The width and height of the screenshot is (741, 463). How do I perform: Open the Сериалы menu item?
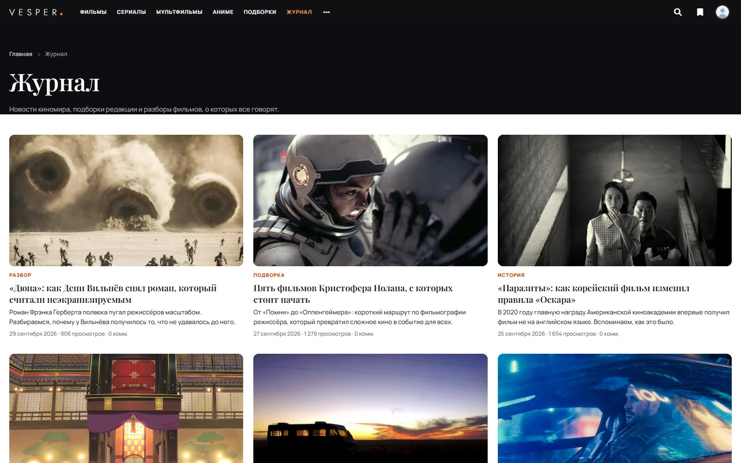(131, 12)
